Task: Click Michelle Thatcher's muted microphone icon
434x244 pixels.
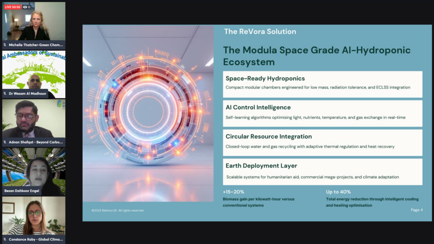Action: (x=5, y=44)
